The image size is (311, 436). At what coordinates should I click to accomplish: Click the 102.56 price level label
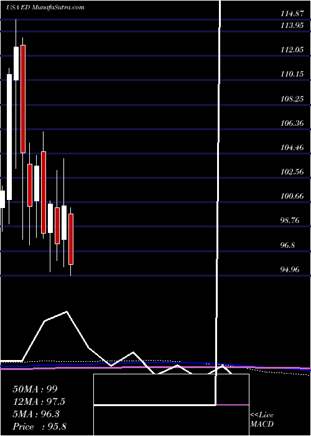point(294,172)
